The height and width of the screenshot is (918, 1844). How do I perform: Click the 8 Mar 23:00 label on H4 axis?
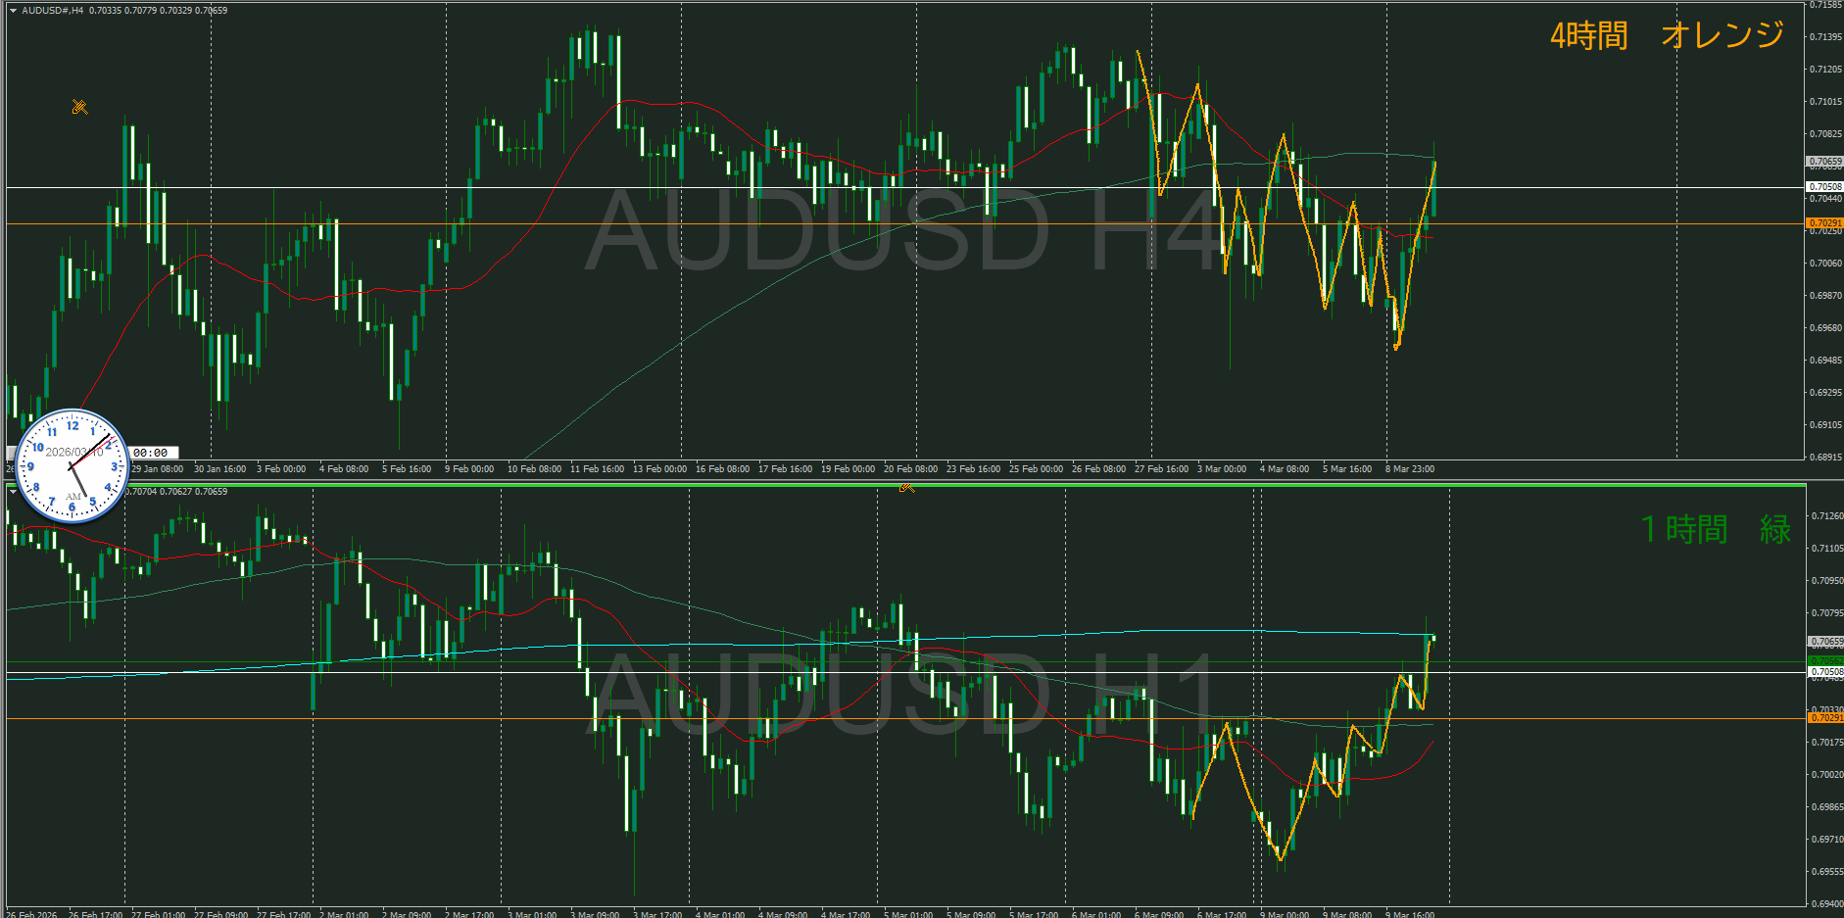pos(1409,469)
